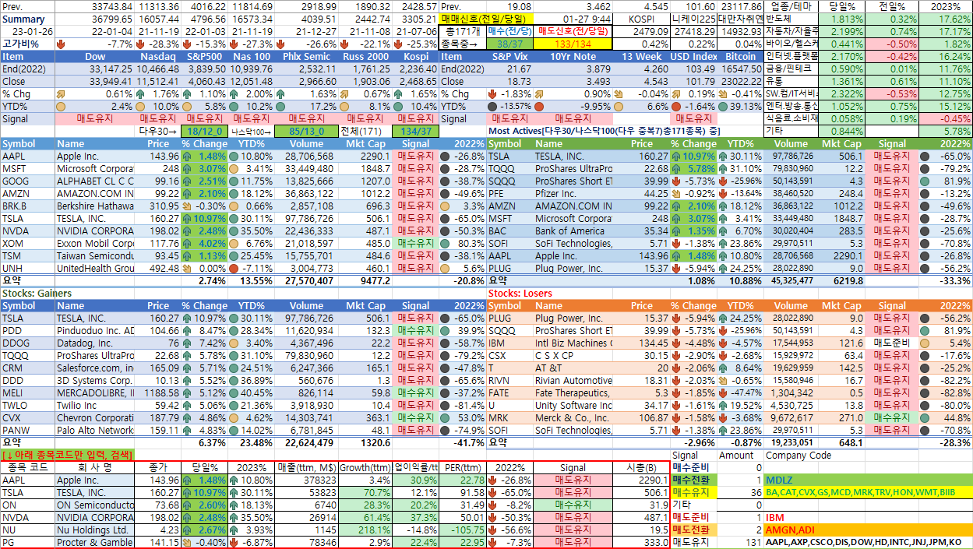
Task: Click the 대만자취엔 index label cell
Action: click(740, 19)
